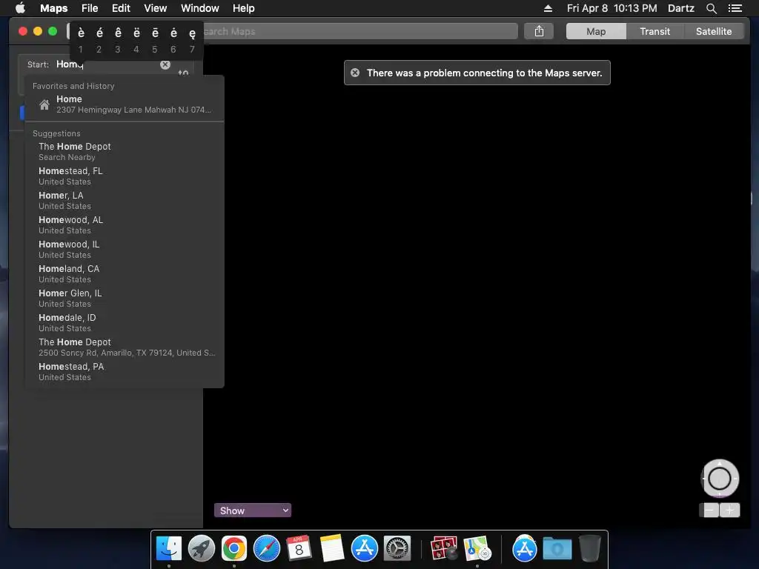Screen dimensions: 759x569
Task: Open the blue Downloads folder in Dock
Action: (x=557, y=549)
